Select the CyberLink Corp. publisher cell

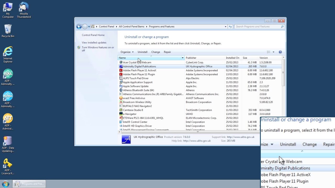pyautogui.click(x=195, y=62)
